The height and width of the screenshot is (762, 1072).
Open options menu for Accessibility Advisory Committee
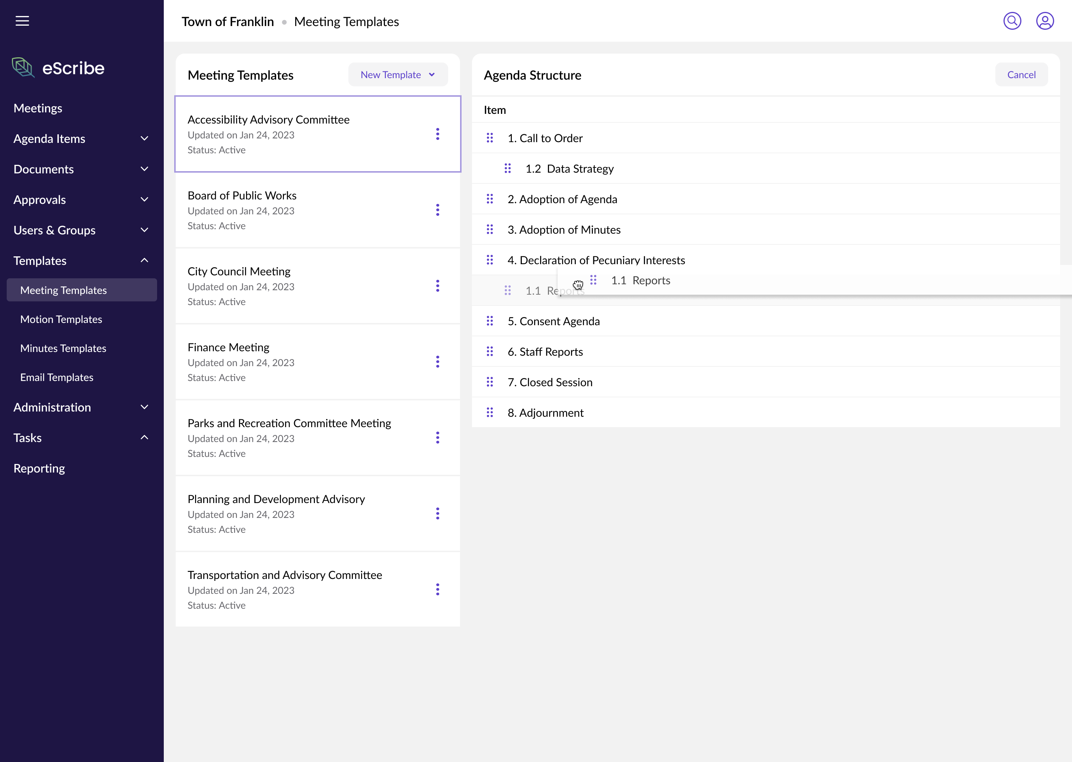pyautogui.click(x=437, y=134)
